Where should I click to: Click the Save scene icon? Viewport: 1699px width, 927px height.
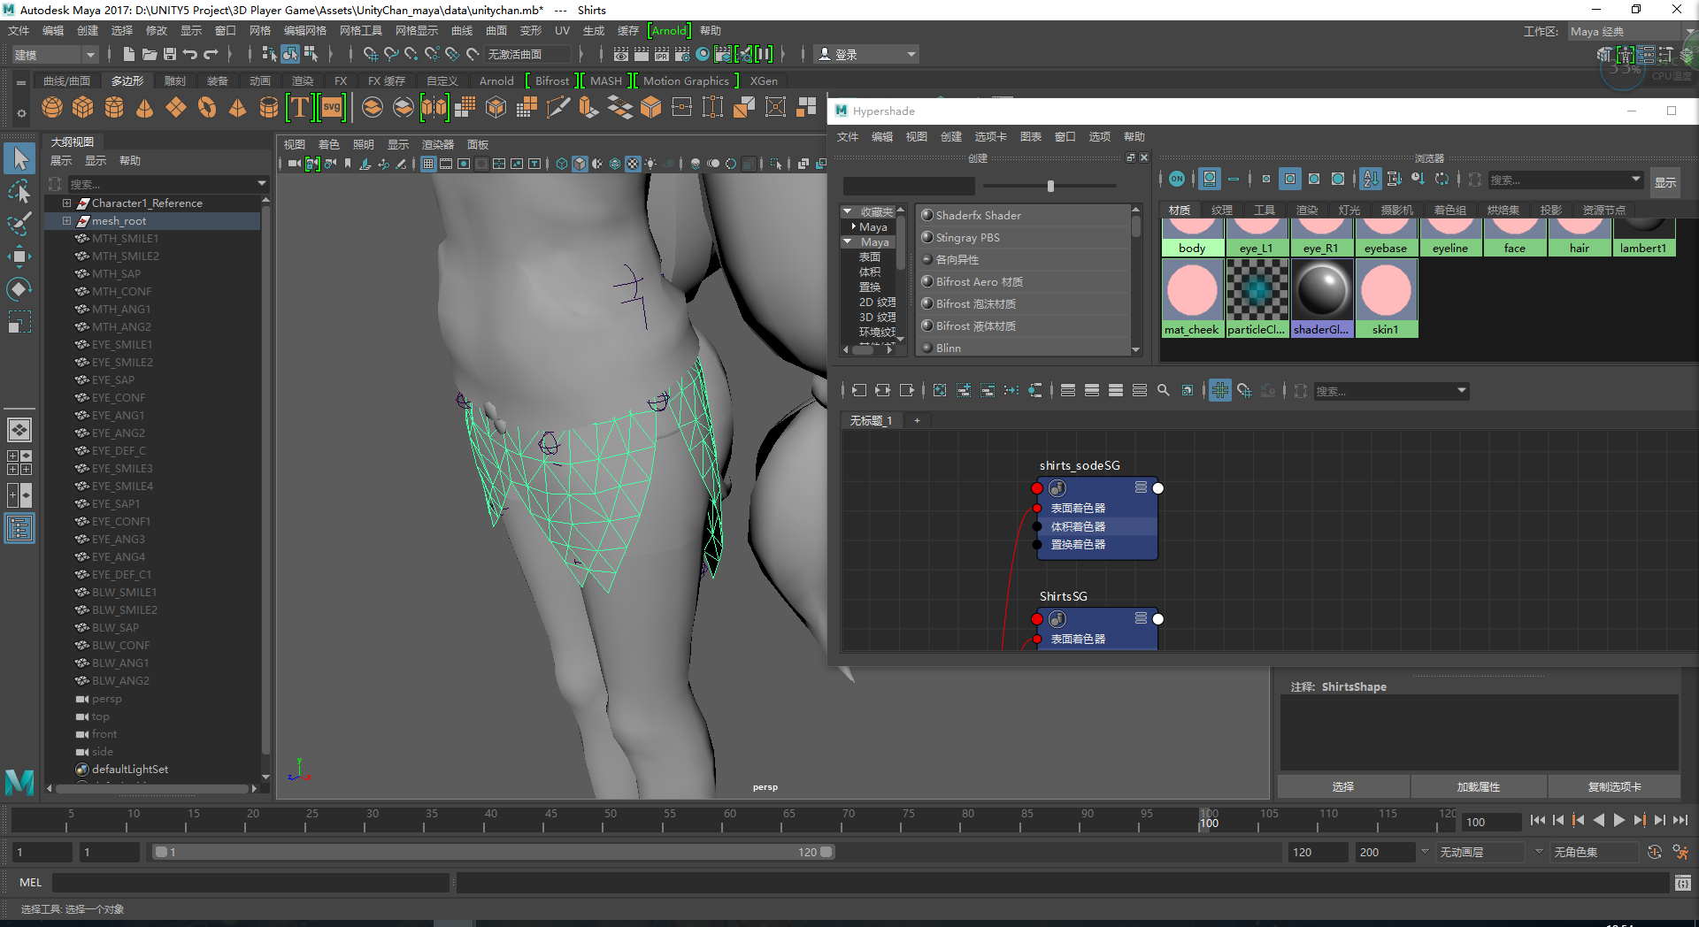[170, 54]
